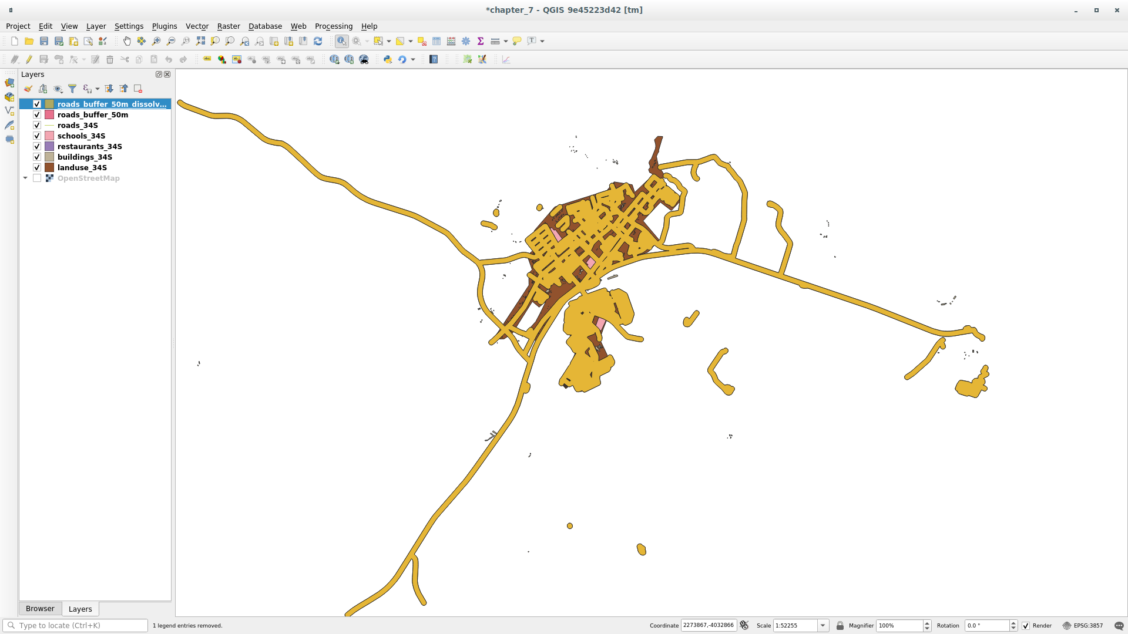
Task: Expand the OpenStreetMap layer tree arrow
Action: tap(25, 178)
